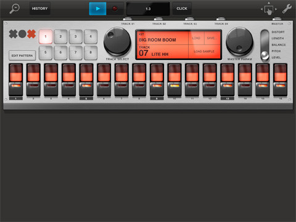Choose the PITCH parameter label
Viewport: 296px width, 222px height.
(276, 51)
